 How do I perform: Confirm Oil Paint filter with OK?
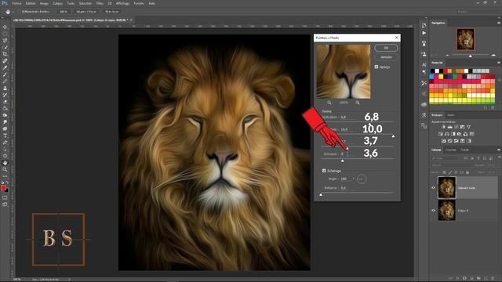386,48
